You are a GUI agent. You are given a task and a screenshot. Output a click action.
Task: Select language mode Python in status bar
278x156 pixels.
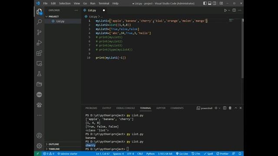(150, 154)
